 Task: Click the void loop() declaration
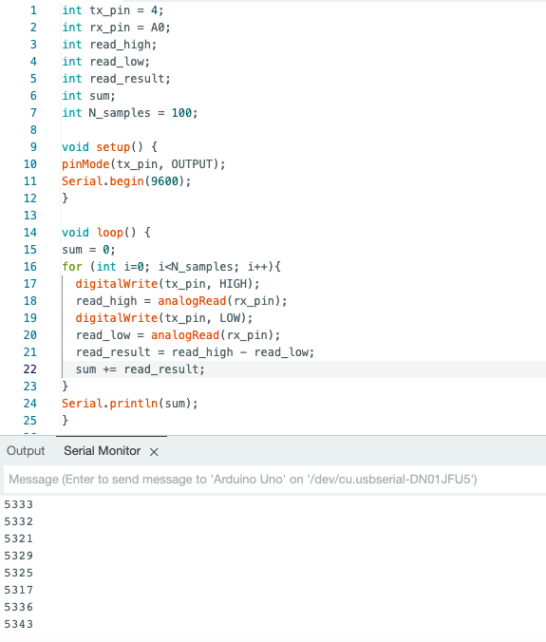pyautogui.click(x=106, y=233)
